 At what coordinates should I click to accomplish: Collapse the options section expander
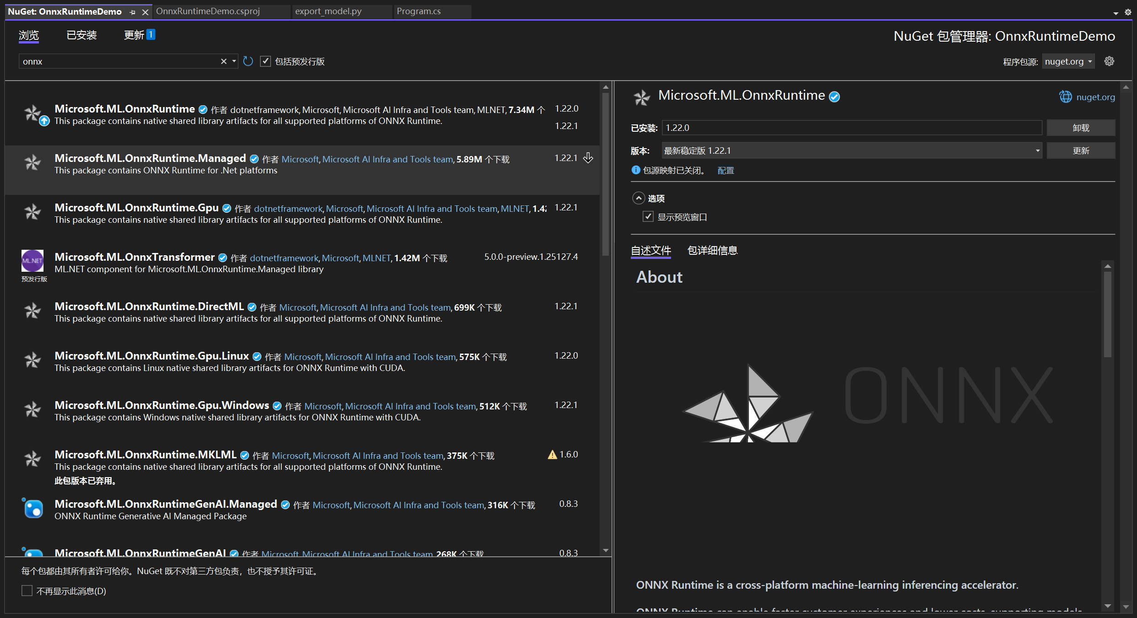tap(639, 198)
